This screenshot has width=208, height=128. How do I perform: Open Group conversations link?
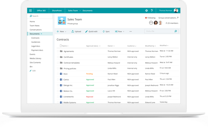(x=168, y=18)
